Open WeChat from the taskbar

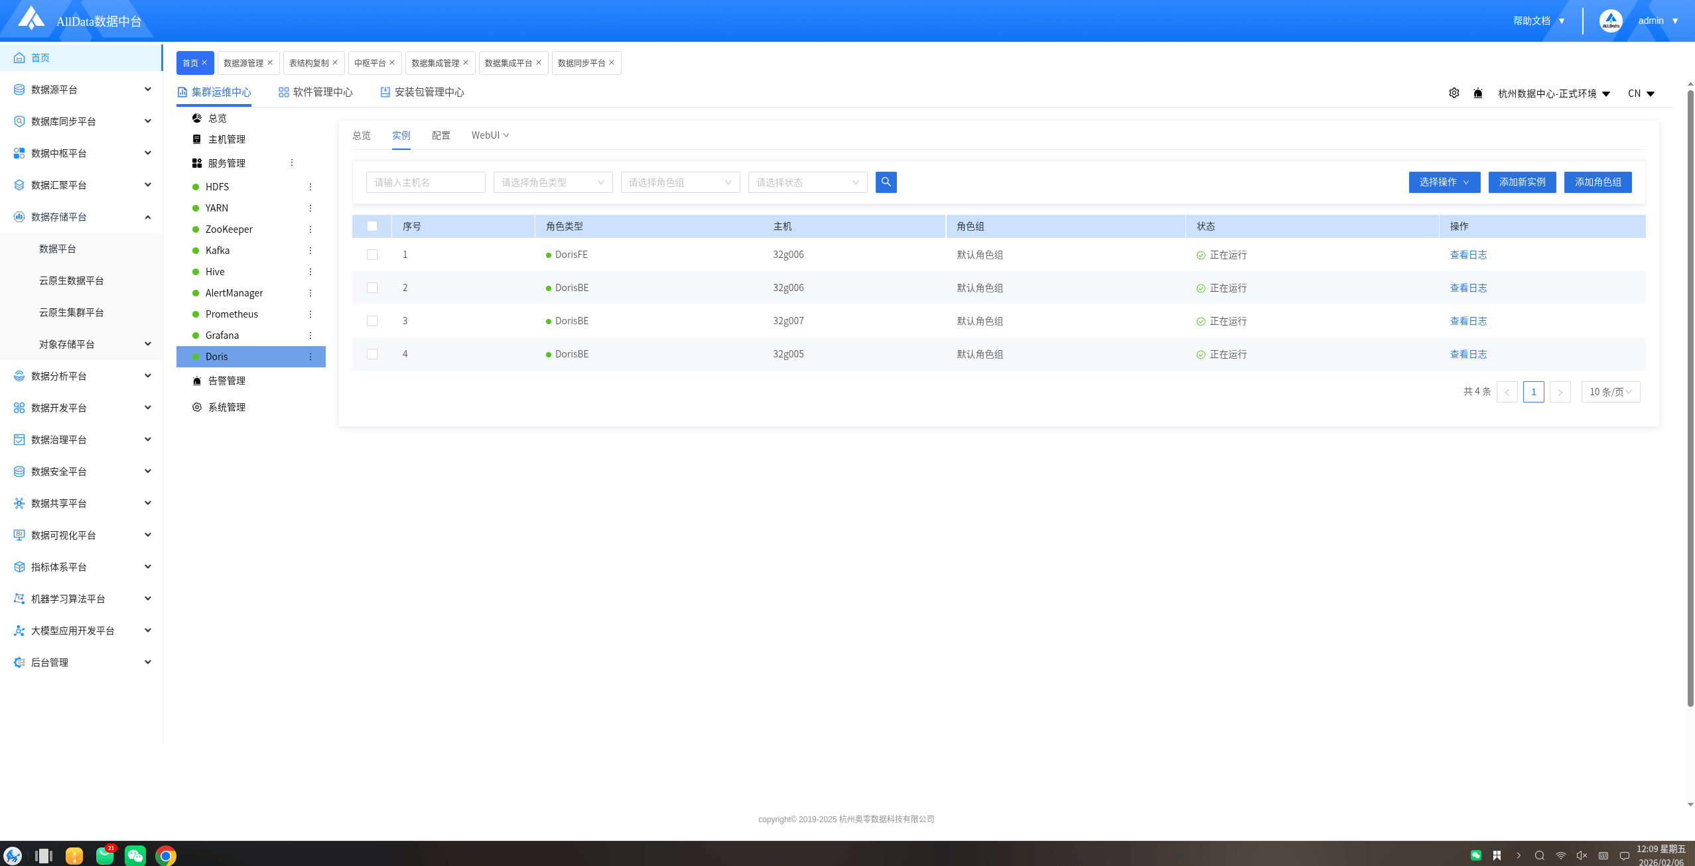(x=135, y=855)
